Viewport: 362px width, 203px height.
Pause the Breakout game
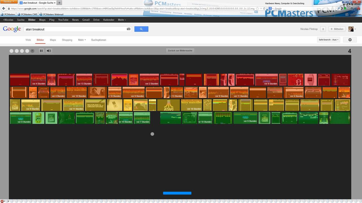click(41, 51)
